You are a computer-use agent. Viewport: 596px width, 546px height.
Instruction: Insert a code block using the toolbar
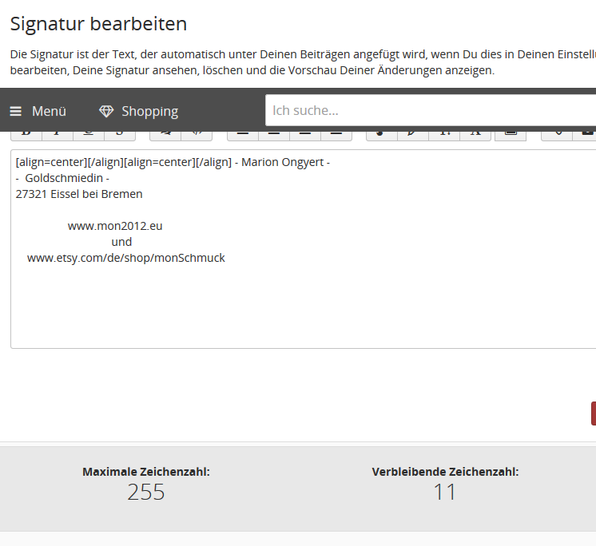(197, 133)
